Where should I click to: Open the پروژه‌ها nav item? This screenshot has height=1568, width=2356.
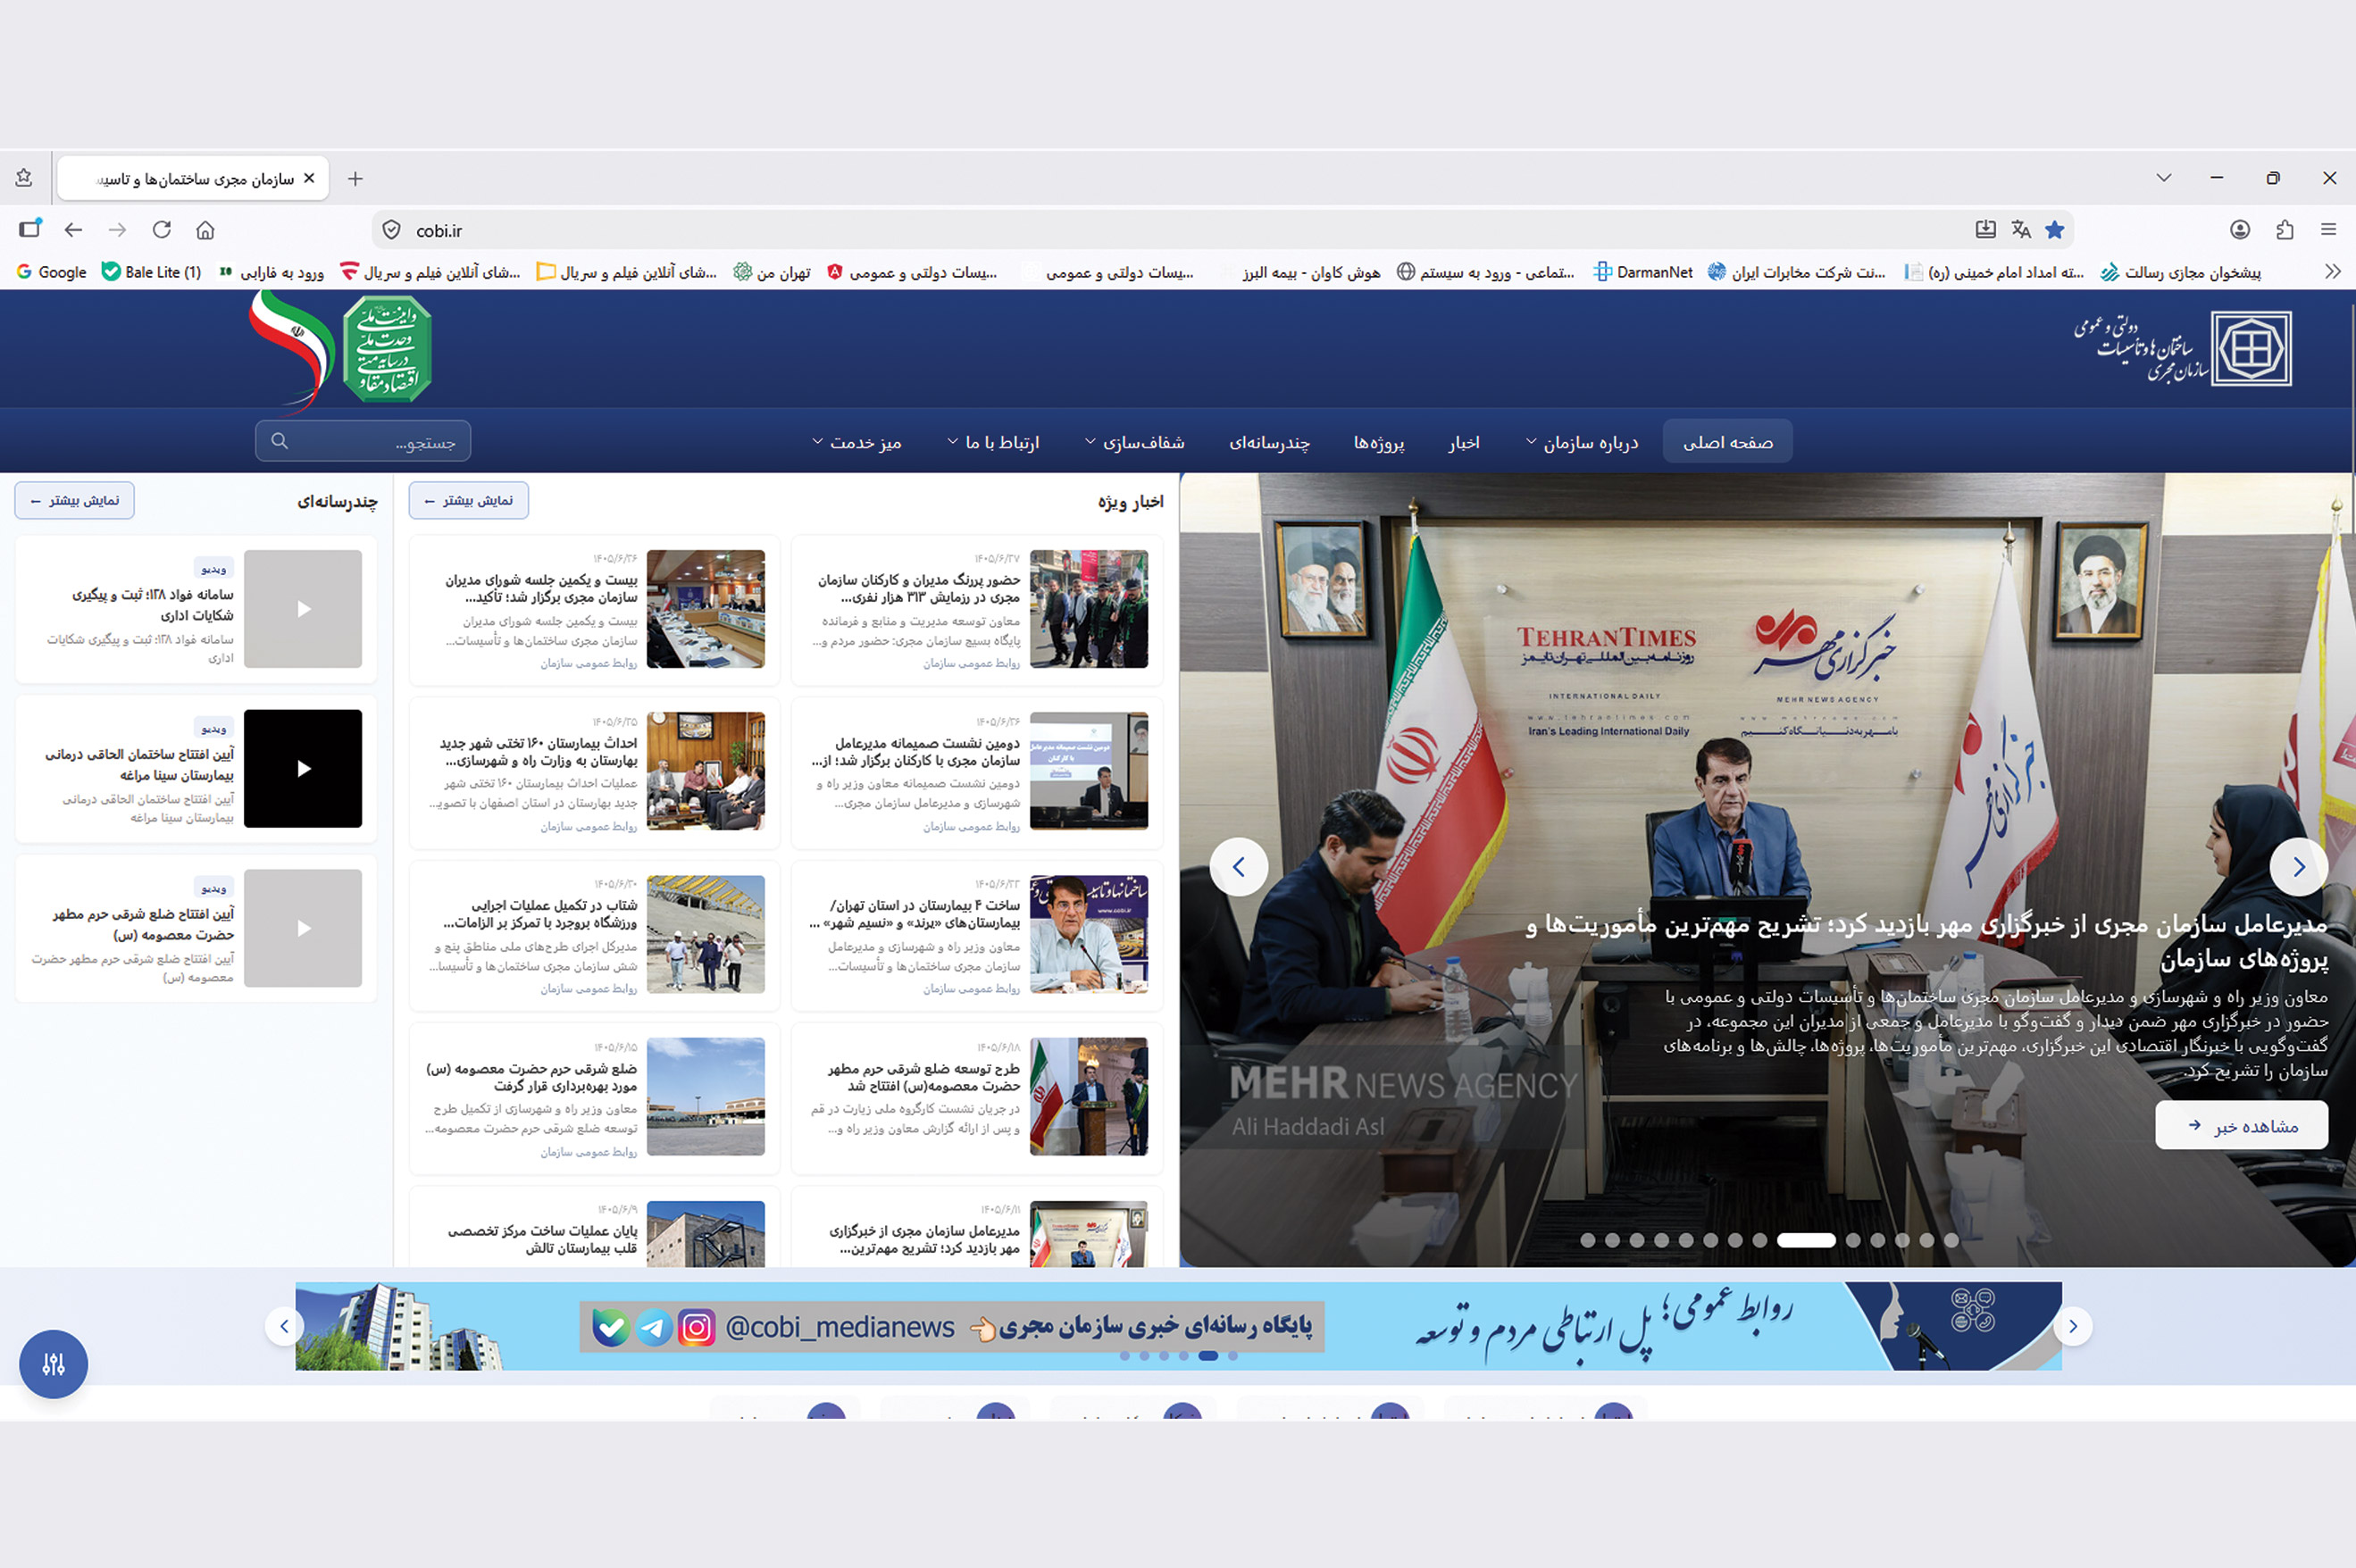(1379, 442)
